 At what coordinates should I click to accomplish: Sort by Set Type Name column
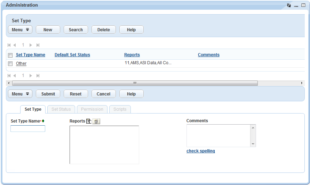coord(31,55)
